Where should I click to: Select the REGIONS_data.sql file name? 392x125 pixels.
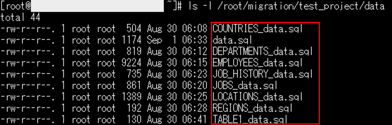253,108
